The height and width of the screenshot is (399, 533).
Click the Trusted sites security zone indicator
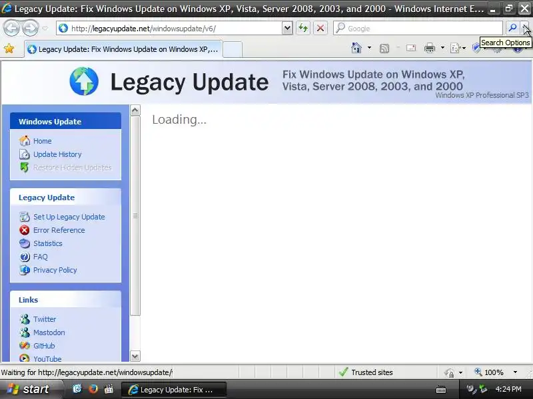tap(366, 372)
